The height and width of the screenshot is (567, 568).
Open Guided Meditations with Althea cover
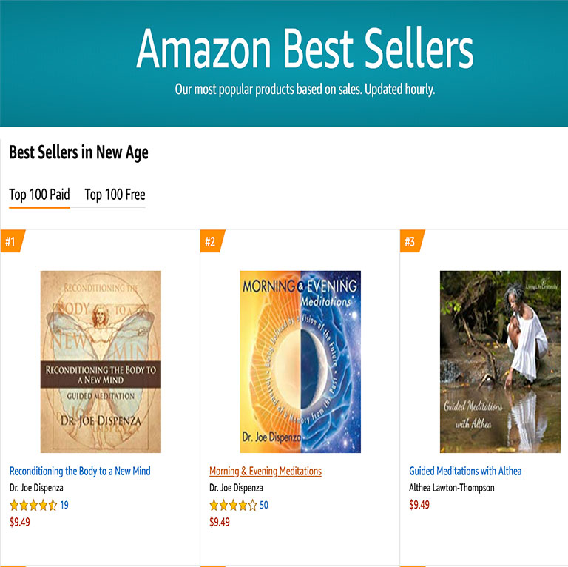(500, 362)
